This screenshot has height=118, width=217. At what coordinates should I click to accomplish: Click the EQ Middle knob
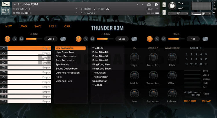(134, 75)
